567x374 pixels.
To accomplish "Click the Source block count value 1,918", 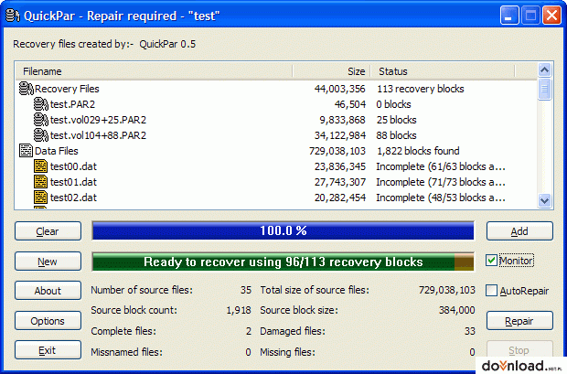I will tap(239, 310).
